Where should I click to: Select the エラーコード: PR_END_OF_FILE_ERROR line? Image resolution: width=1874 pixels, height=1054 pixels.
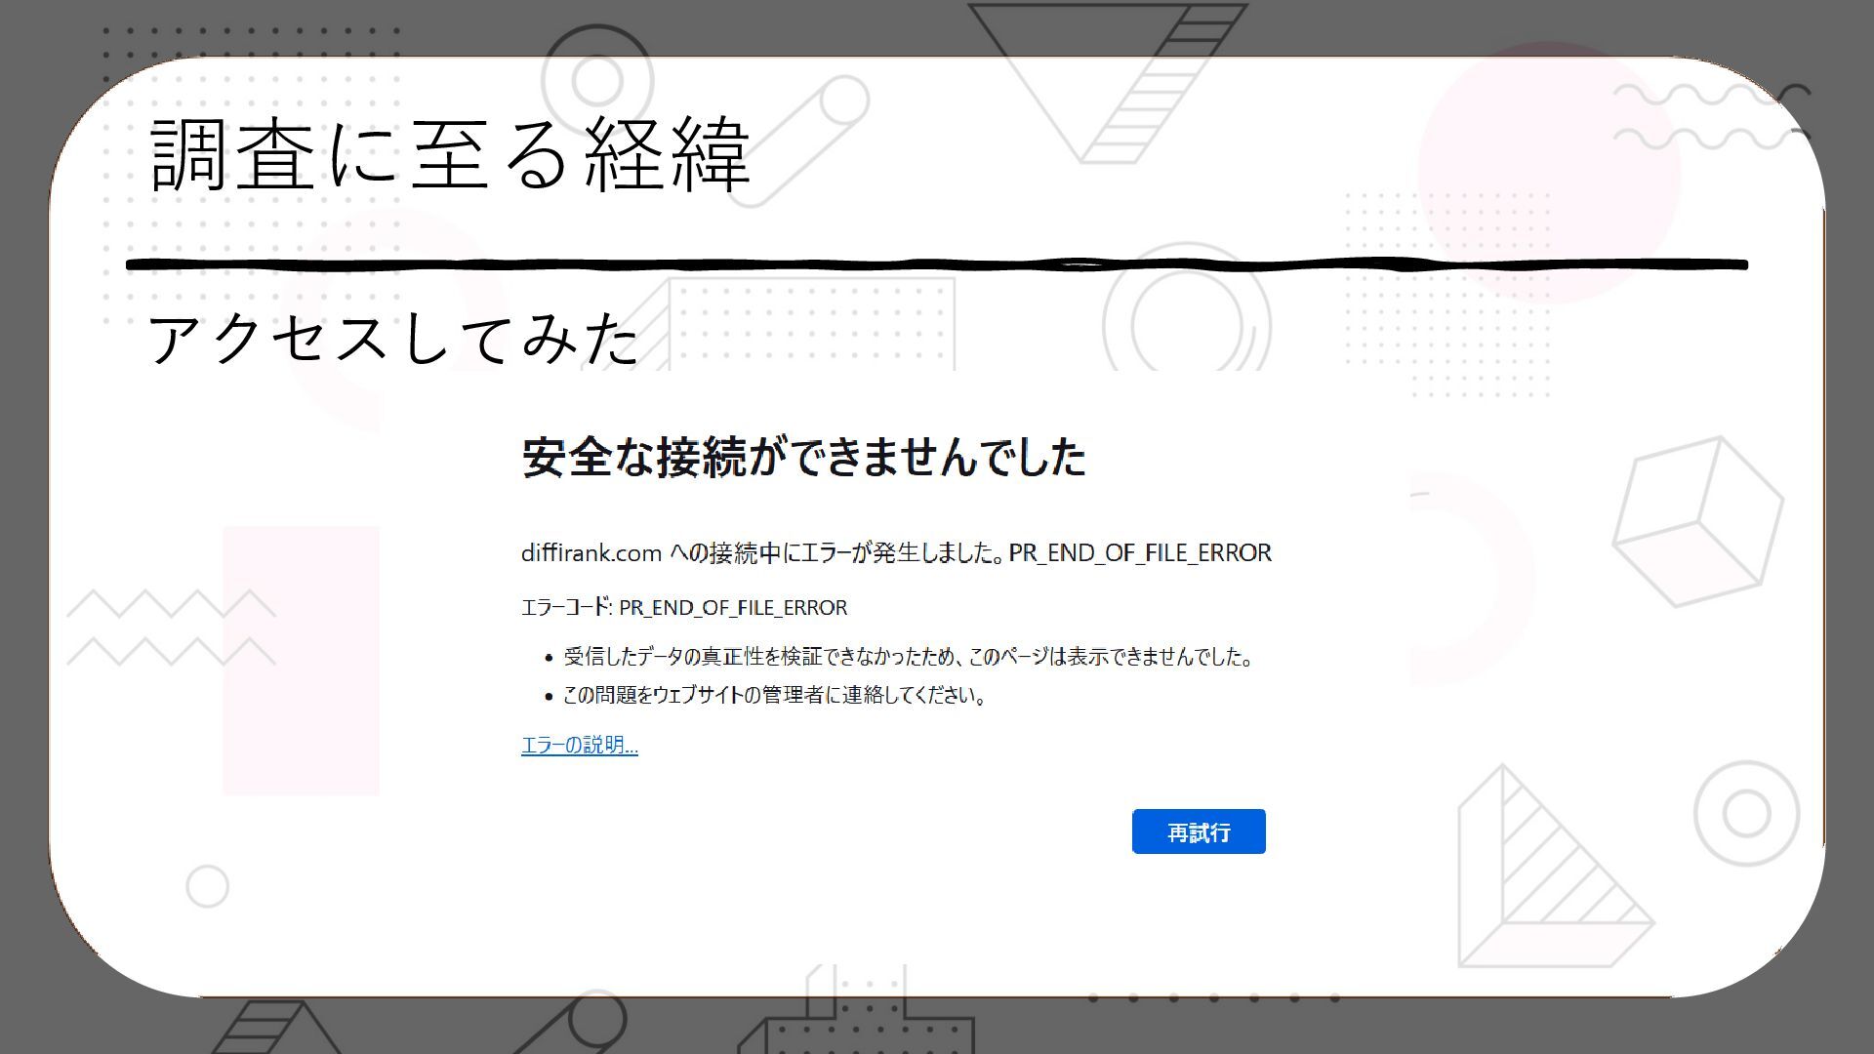coord(684,608)
